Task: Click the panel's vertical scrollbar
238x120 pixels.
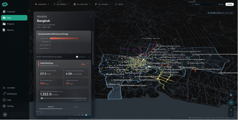Action: (x=93, y=48)
